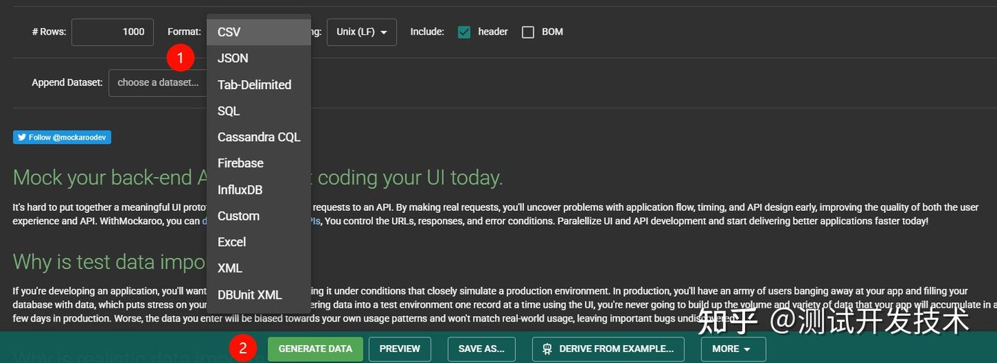Open the Unix (LF) line ending dropdown

pos(361,32)
